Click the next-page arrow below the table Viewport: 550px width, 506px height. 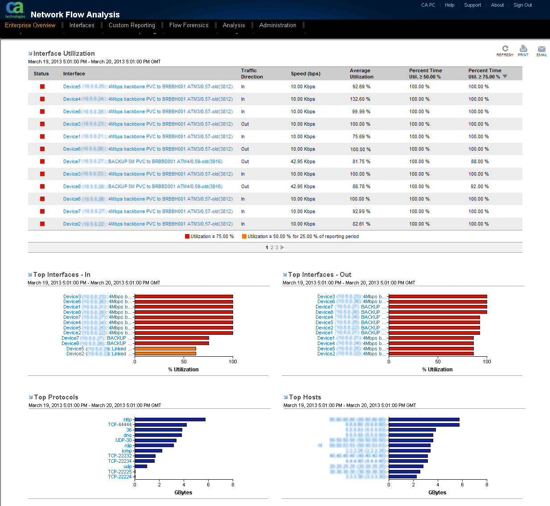pyautogui.click(x=283, y=247)
